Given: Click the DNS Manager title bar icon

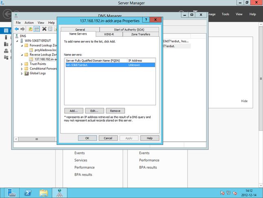Looking at the screenshot, I should (16, 16).
